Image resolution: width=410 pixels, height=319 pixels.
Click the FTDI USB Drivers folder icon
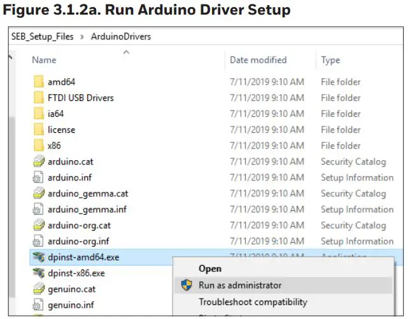coord(39,98)
